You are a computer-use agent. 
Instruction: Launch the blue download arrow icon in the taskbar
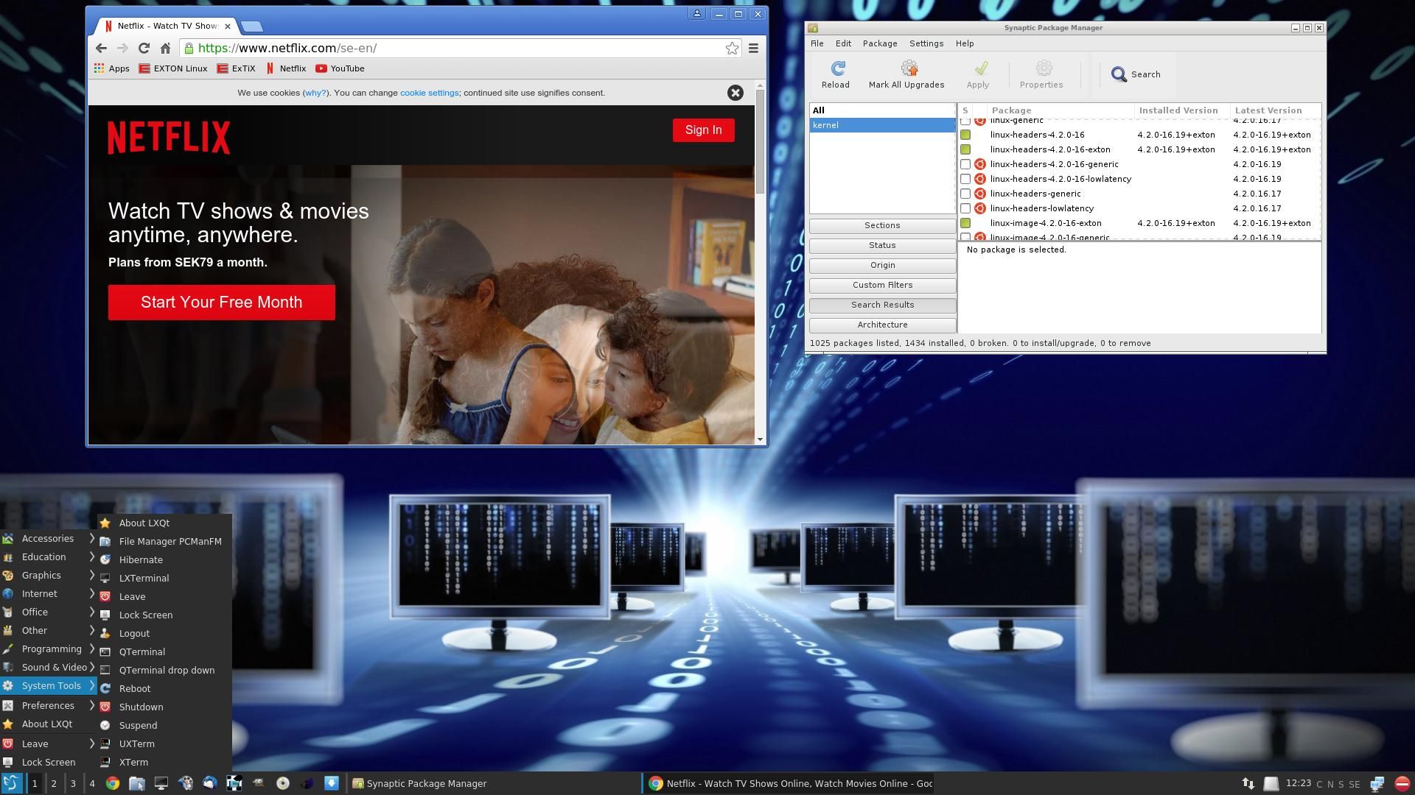tap(332, 783)
